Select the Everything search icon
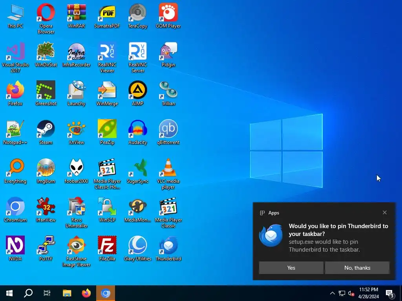402x301 pixels. click(x=15, y=171)
